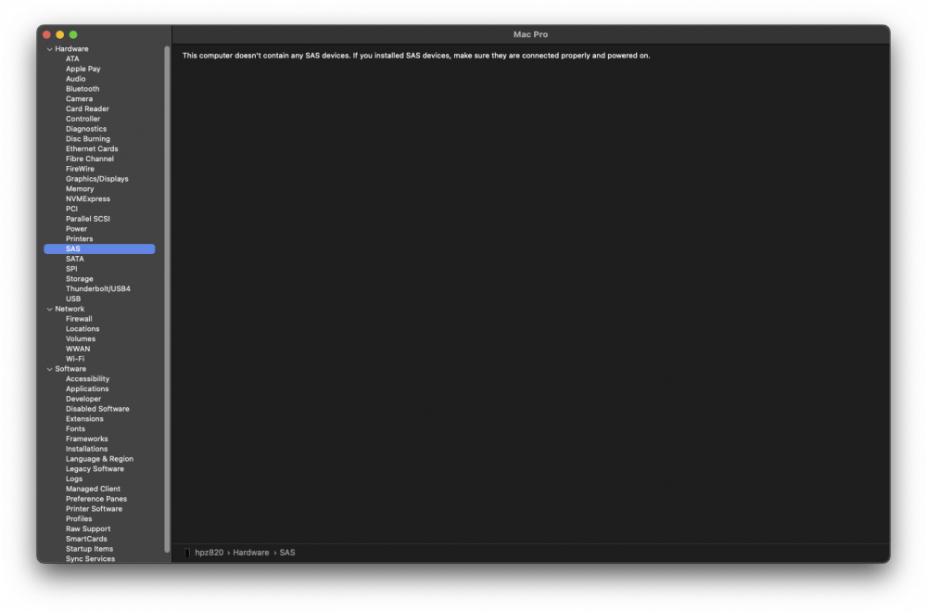
Task: Select Power in sidebar
Action: 76,229
